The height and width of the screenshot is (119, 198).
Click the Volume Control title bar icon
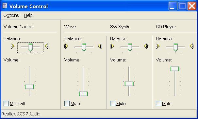[x=5, y=6]
